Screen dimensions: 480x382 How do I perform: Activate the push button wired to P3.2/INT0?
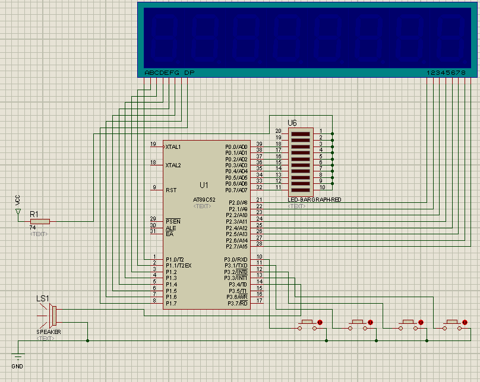[x=408, y=324]
